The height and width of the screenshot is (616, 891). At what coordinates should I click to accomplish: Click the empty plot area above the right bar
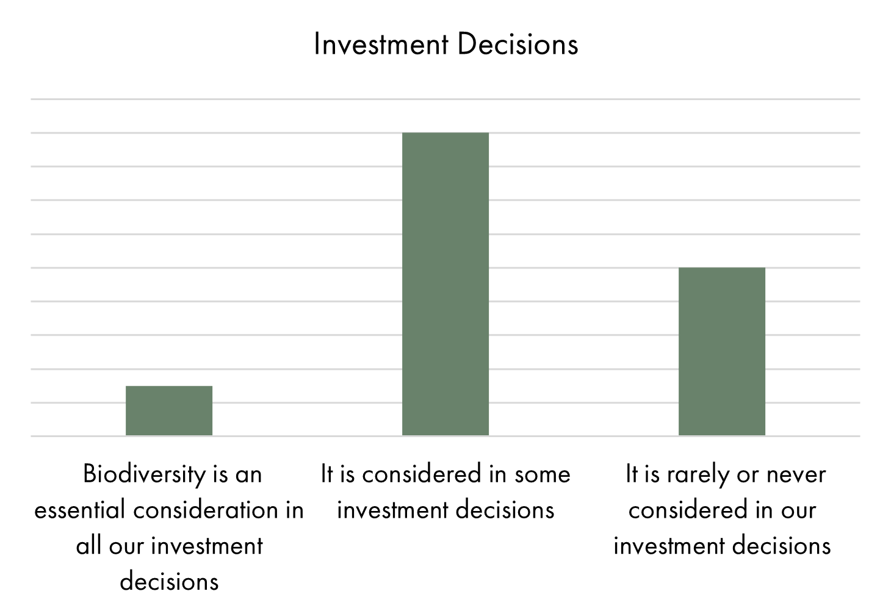pyautogui.click(x=721, y=183)
